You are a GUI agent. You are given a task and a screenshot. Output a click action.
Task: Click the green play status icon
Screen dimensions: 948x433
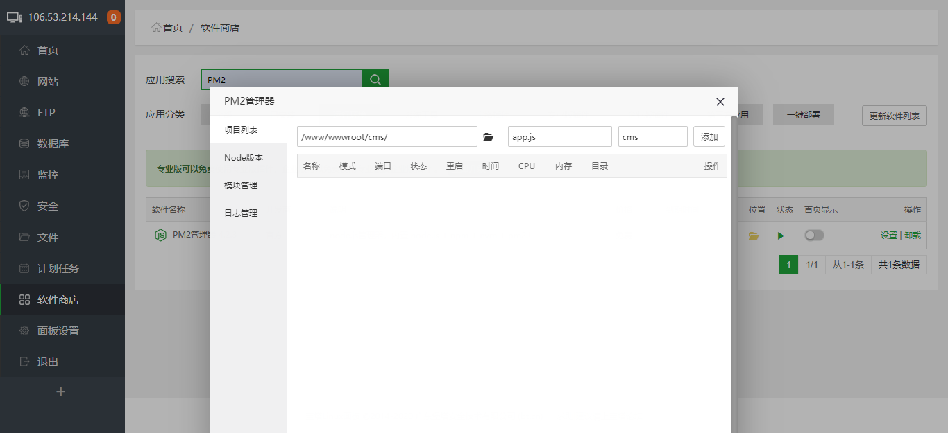pos(781,236)
